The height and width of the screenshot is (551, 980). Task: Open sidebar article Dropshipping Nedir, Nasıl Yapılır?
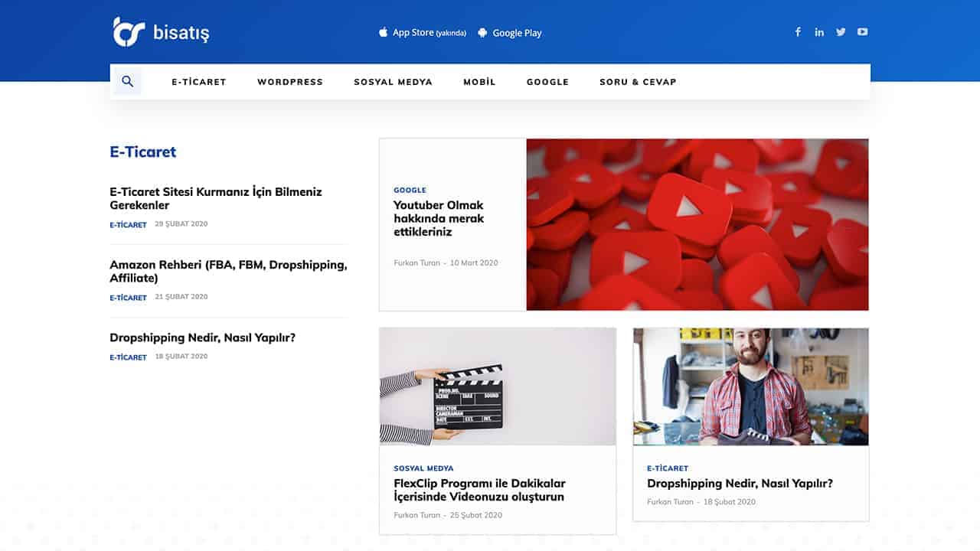[x=202, y=337]
